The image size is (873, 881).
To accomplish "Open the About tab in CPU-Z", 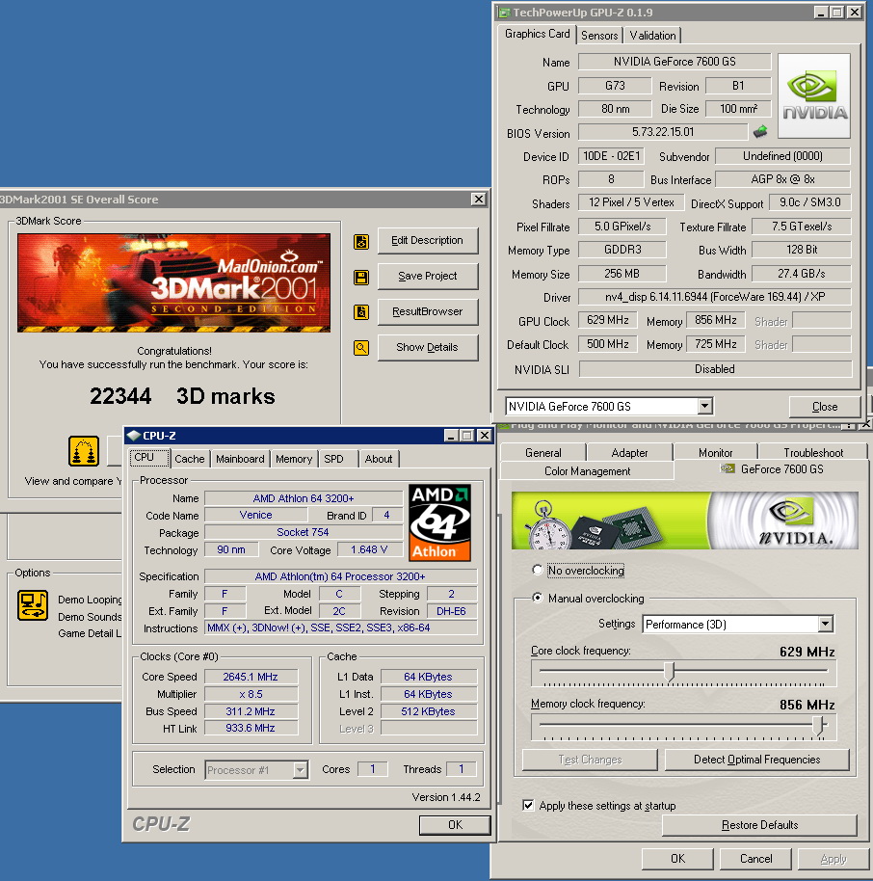I will tap(379, 459).
